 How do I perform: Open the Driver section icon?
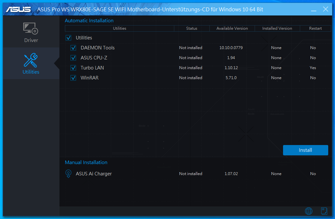click(x=31, y=29)
